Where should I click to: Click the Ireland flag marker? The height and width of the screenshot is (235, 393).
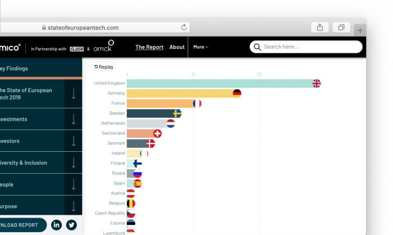coord(144,153)
